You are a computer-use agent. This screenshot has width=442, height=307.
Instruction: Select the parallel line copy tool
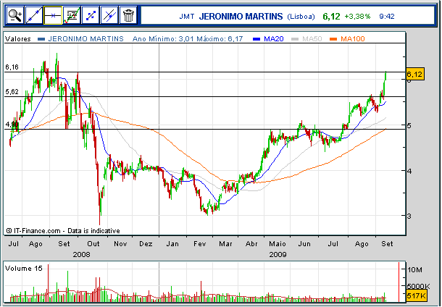click(x=109, y=15)
